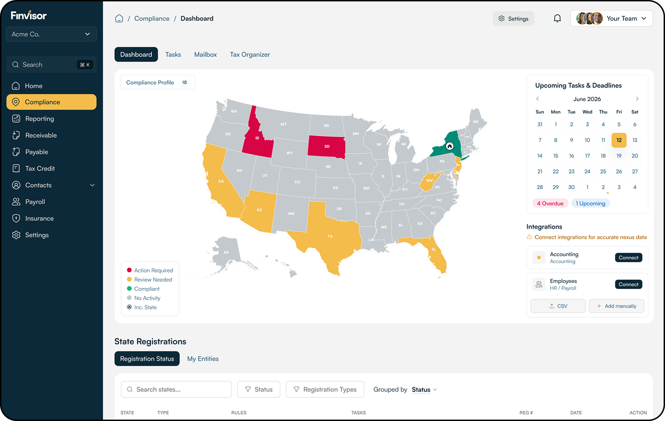Select the Registration Status tab
This screenshot has height=421, width=665.
tap(147, 359)
